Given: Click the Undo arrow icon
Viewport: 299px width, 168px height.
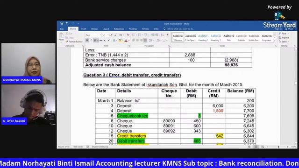Looking at the screenshot, I should click(x=67, y=23).
